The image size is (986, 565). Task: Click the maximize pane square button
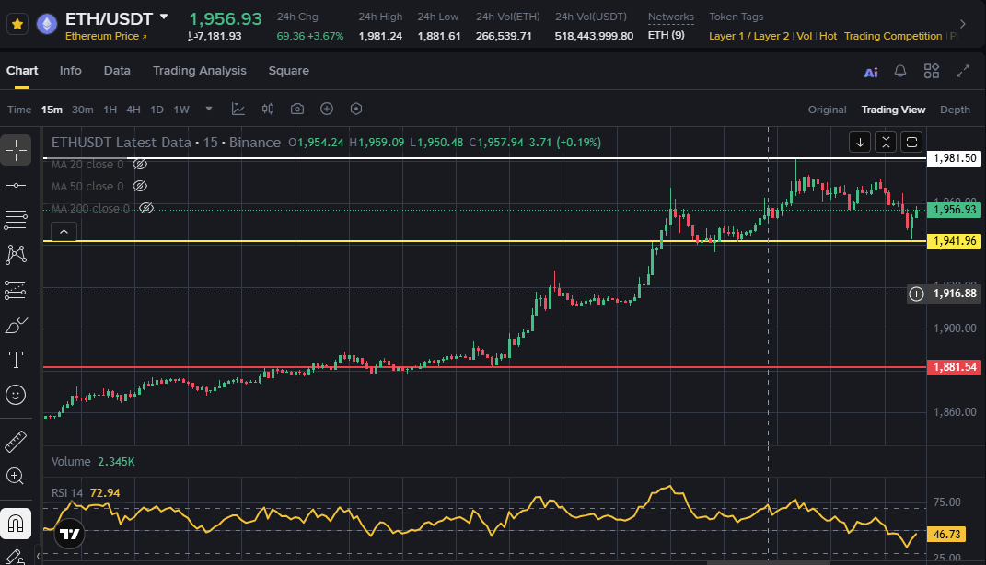pos(911,142)
